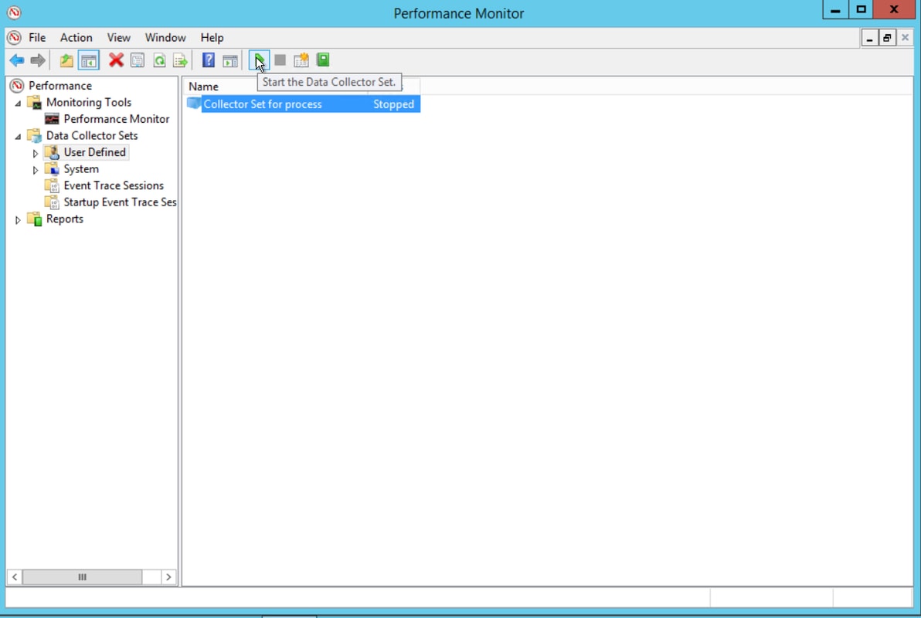Viewport: 921px width, 618px height.
Task: Restore the inner MMC child window
Action: click(x=887, y=38)
